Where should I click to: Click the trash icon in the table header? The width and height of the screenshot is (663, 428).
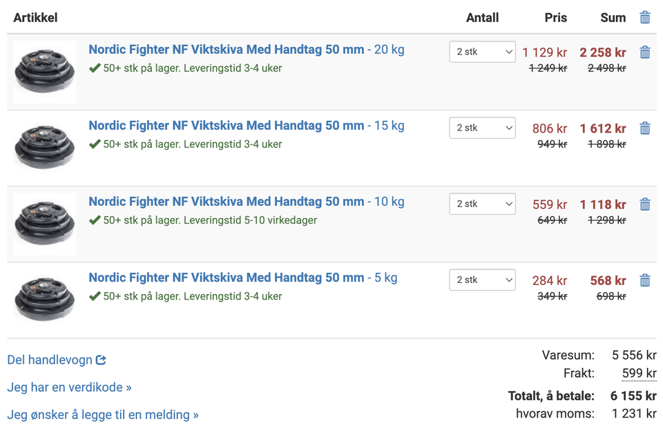(644, 18)
